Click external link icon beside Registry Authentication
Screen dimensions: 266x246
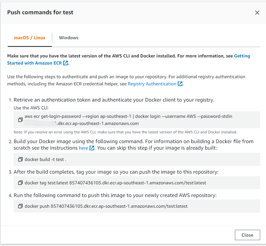(x=180, y=84)
